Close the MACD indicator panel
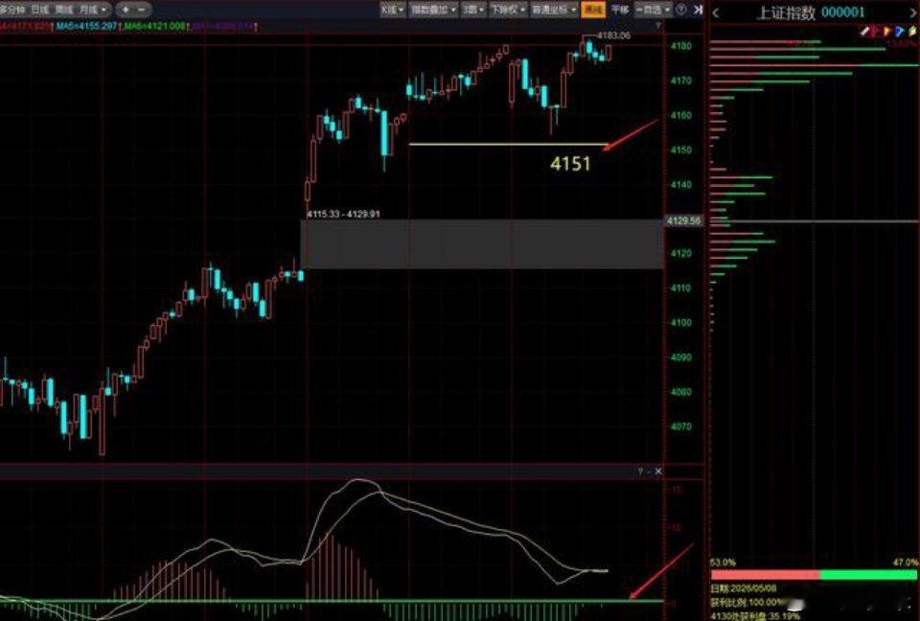The height and width of the screenshot is (621, 920). click(x=658, y=471)
